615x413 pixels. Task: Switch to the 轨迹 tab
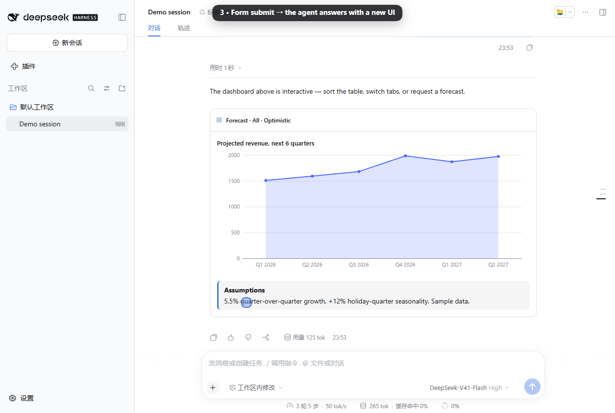184,28
